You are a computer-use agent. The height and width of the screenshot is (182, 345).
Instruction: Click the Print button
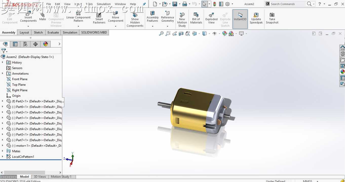(185, 4)
